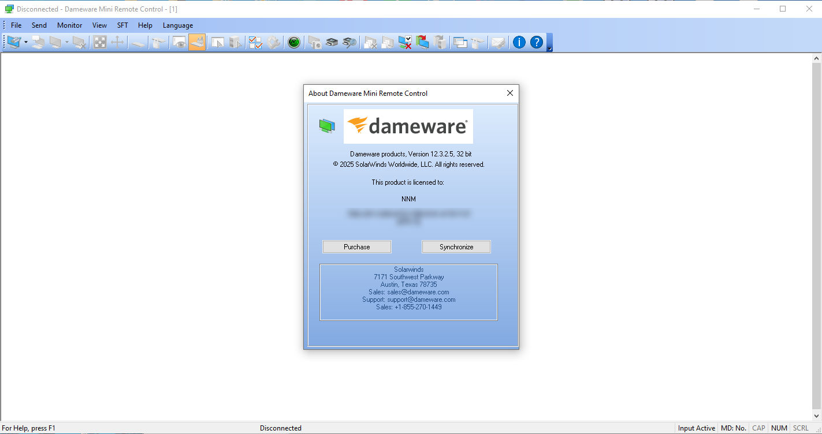Click the sales@dameware.com email text
This screenshot has width=822, height=434.
(x=418, y=292)
